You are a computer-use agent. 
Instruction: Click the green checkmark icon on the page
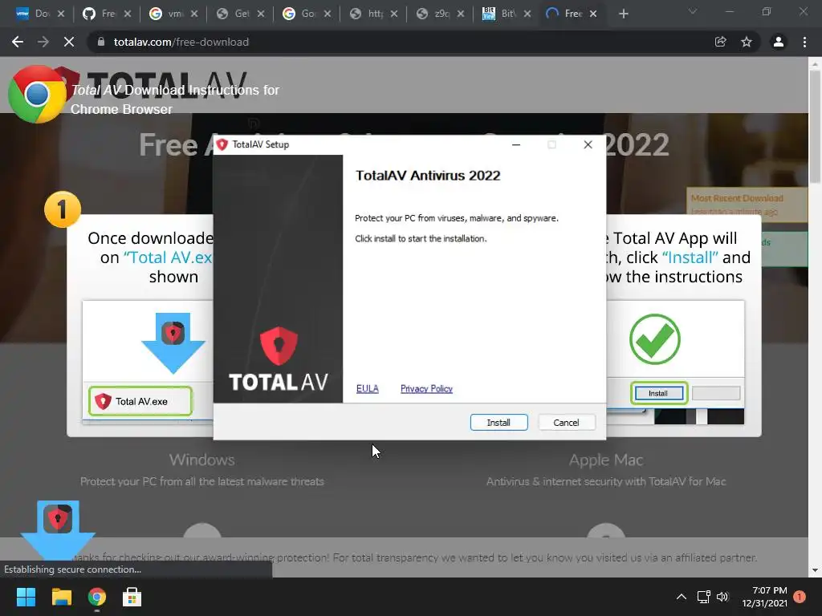(655, 339)
